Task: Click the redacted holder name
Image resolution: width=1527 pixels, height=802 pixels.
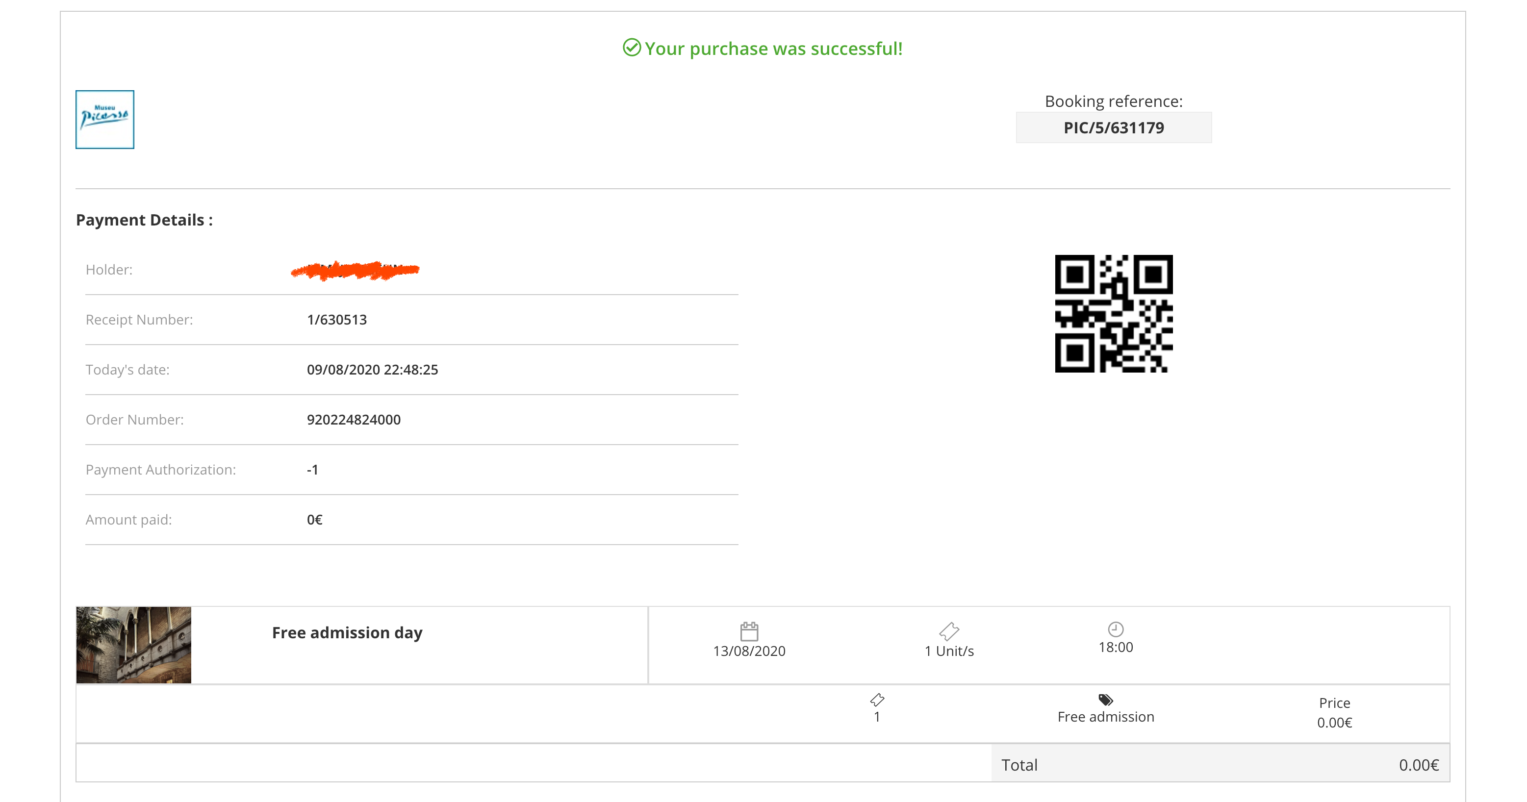Action: click(x=355, y=270)
